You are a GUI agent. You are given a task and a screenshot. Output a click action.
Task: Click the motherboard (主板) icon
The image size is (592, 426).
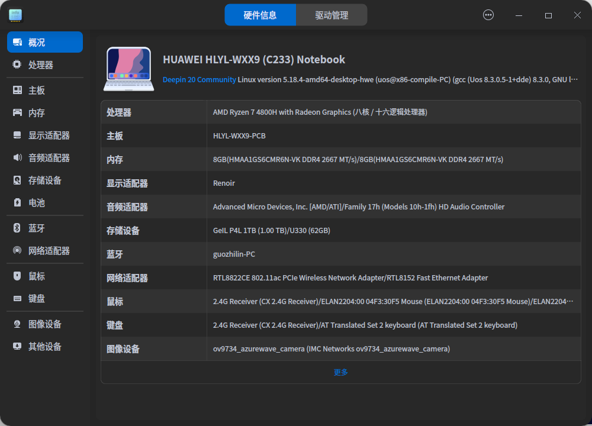[x=17, y=90]
